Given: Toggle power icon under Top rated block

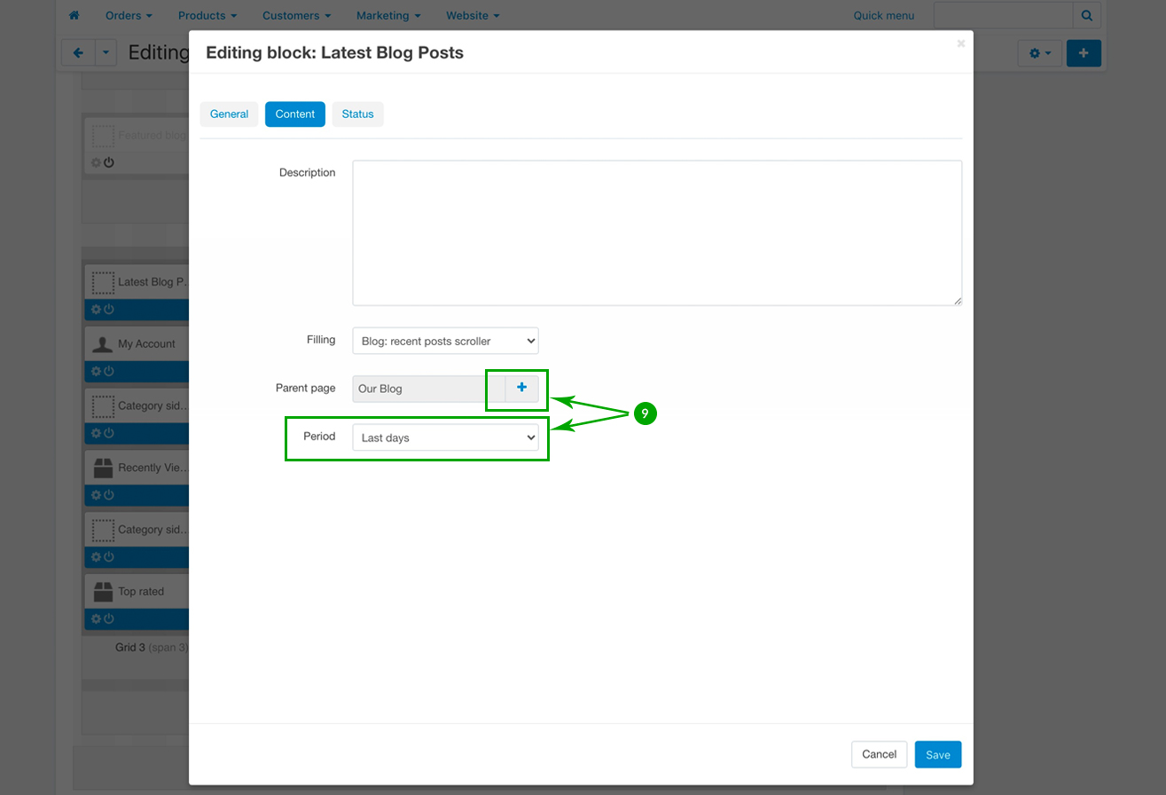Looking at the screenshot, I should point(109,618).
